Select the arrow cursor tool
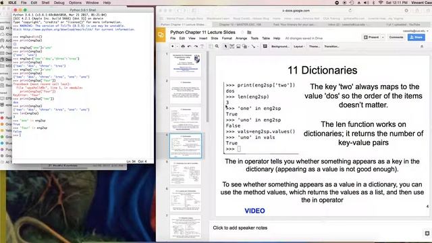 pyautogui.click(x=225, y=47)
